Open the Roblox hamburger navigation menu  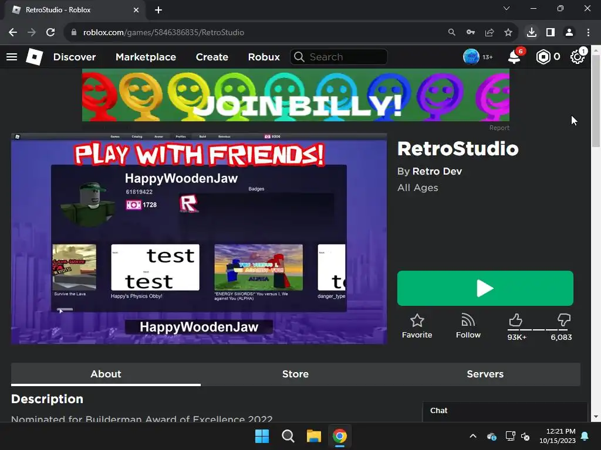coord(12,57)
